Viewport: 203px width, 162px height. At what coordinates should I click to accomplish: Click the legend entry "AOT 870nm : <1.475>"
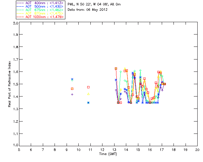point(40,13)
